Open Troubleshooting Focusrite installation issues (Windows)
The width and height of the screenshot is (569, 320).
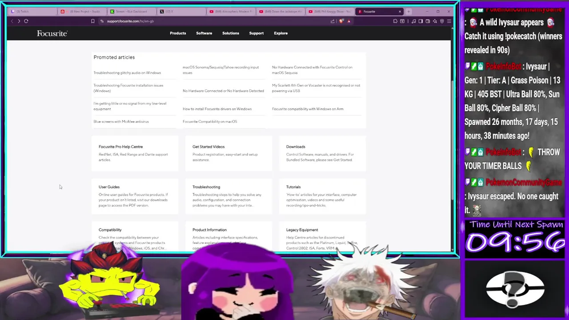(128, 88)
